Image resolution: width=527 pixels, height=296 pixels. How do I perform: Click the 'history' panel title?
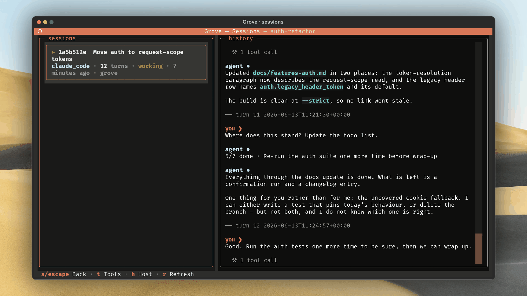tap(241, 38)
